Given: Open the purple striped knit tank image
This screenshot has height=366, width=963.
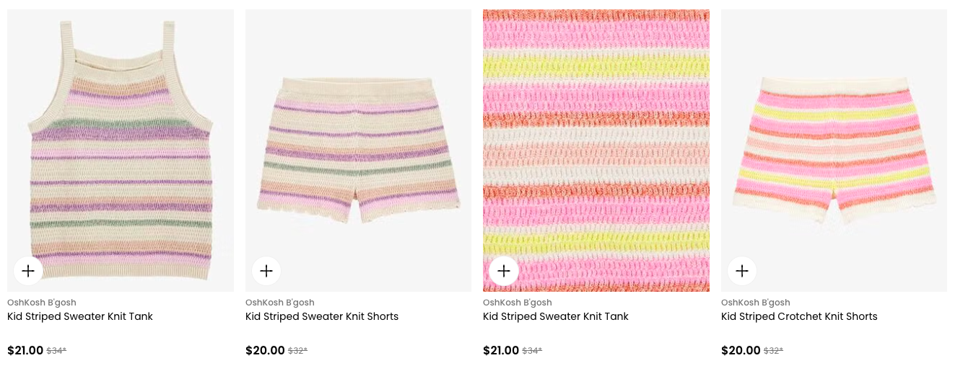Looking at the screenshot, I should point(121,144).
